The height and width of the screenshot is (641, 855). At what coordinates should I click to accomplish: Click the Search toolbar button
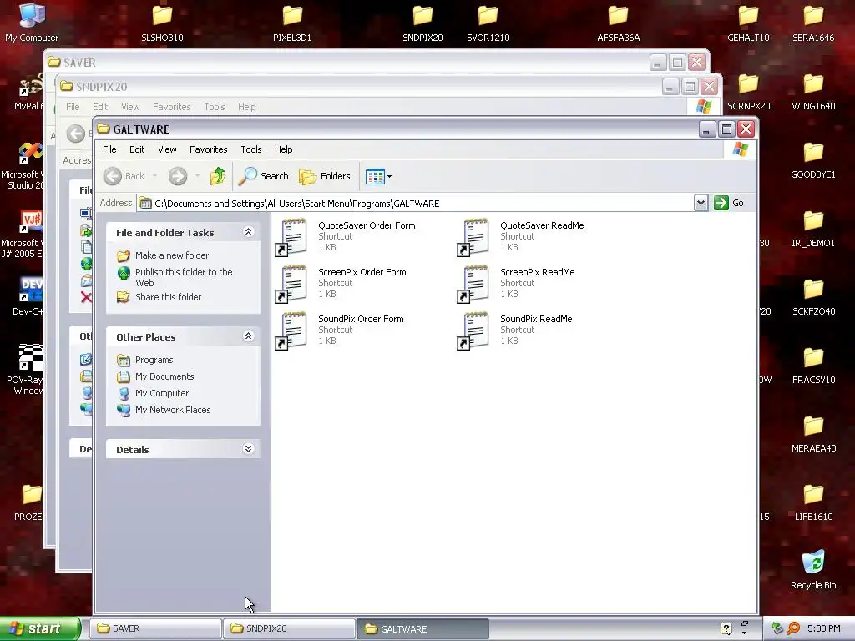click(264, 176)
